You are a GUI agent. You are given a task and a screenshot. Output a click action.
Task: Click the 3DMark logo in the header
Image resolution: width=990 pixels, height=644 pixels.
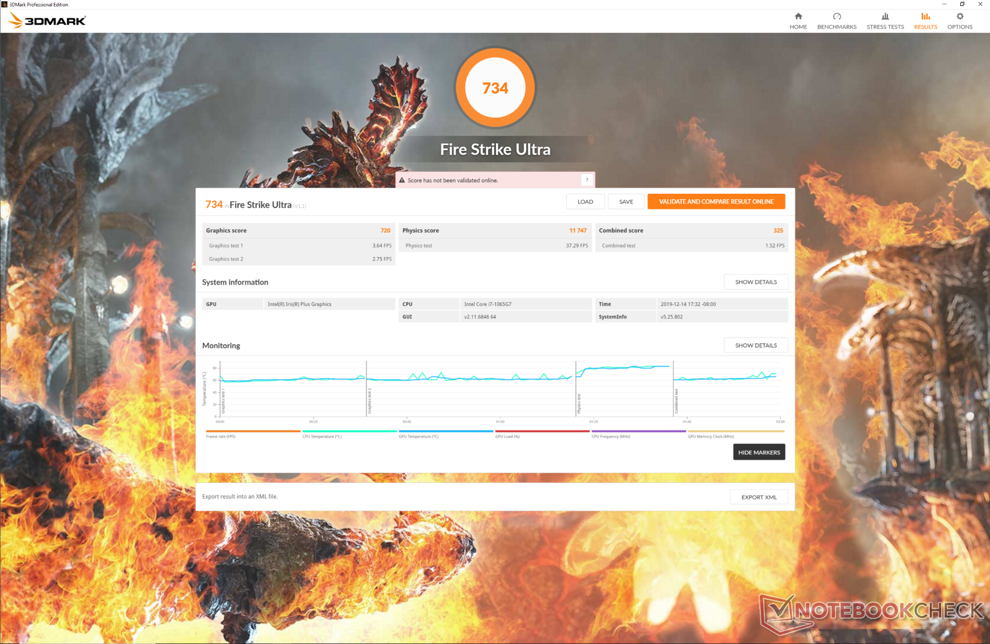click(47, 21)
